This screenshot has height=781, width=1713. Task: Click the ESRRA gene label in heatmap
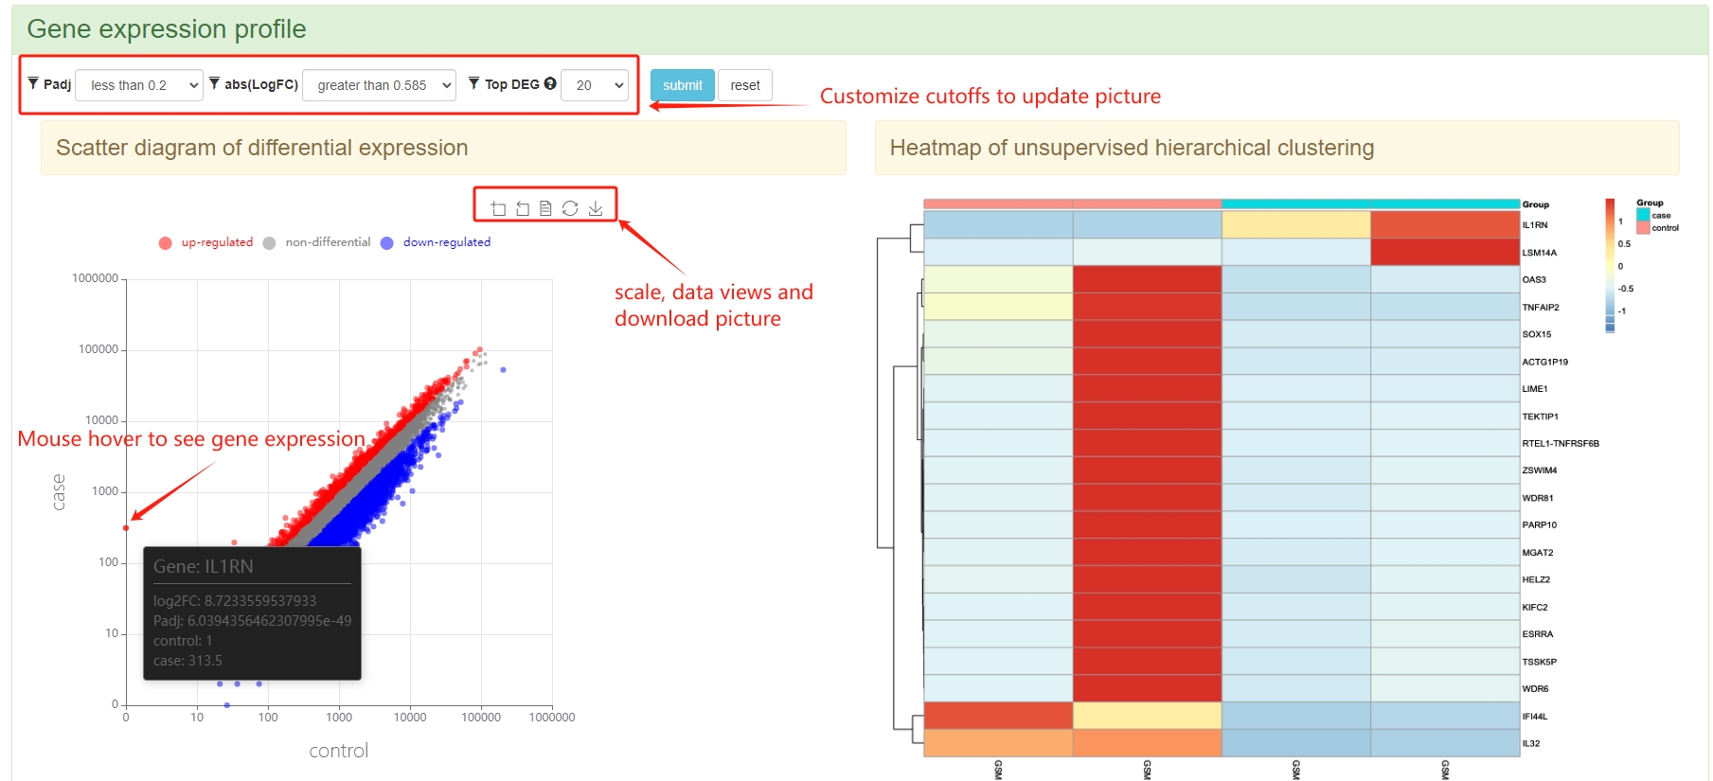click(1538, 634)
